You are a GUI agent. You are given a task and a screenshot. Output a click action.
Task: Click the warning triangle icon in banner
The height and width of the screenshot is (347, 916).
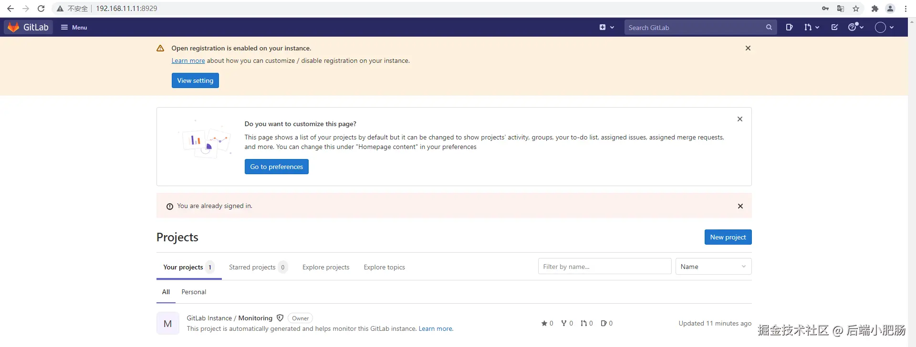pos(160,48)
